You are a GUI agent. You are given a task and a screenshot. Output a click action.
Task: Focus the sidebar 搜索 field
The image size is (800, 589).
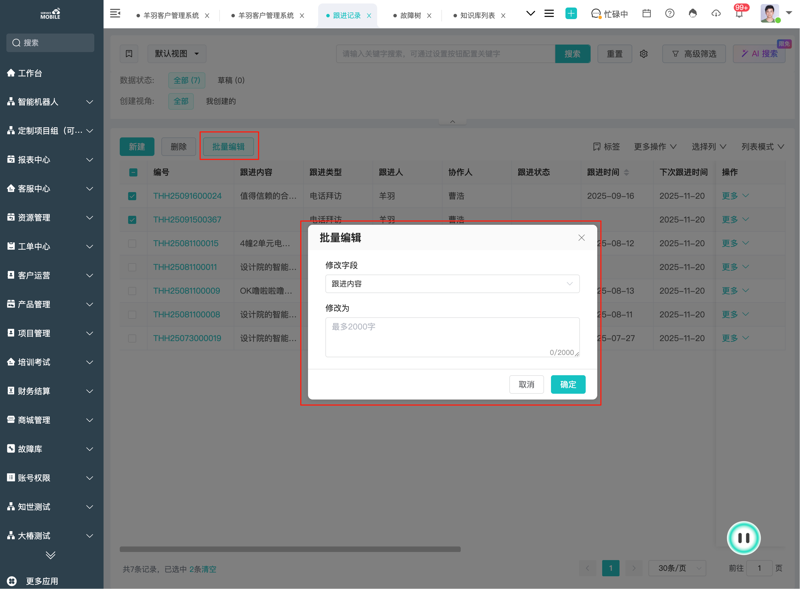(x=50, y=43)
